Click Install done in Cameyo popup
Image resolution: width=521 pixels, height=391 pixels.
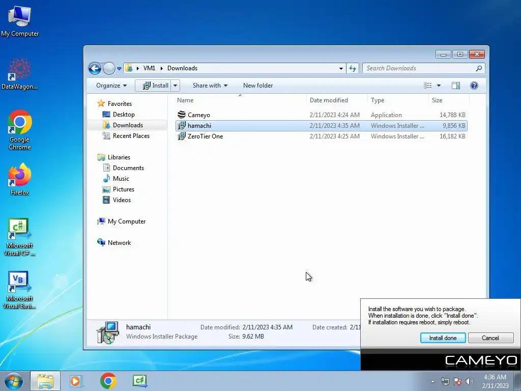[443, 338]
